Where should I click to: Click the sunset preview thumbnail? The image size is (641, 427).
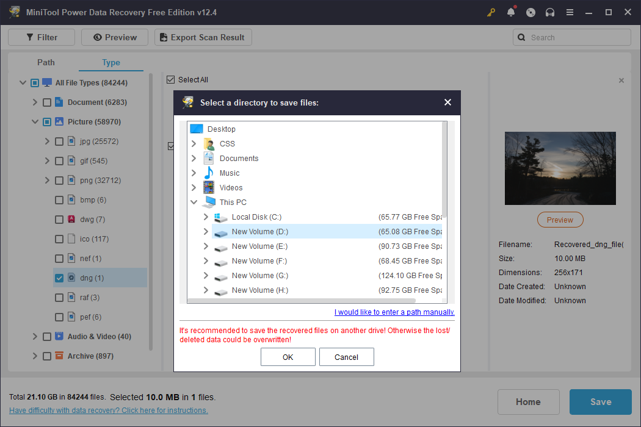[x=560, y=168]
